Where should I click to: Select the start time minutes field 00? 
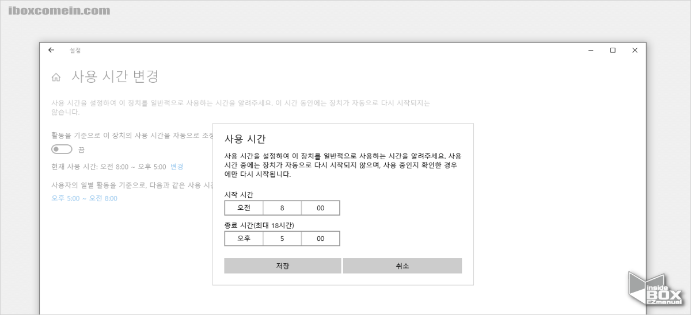pos(320,208)
